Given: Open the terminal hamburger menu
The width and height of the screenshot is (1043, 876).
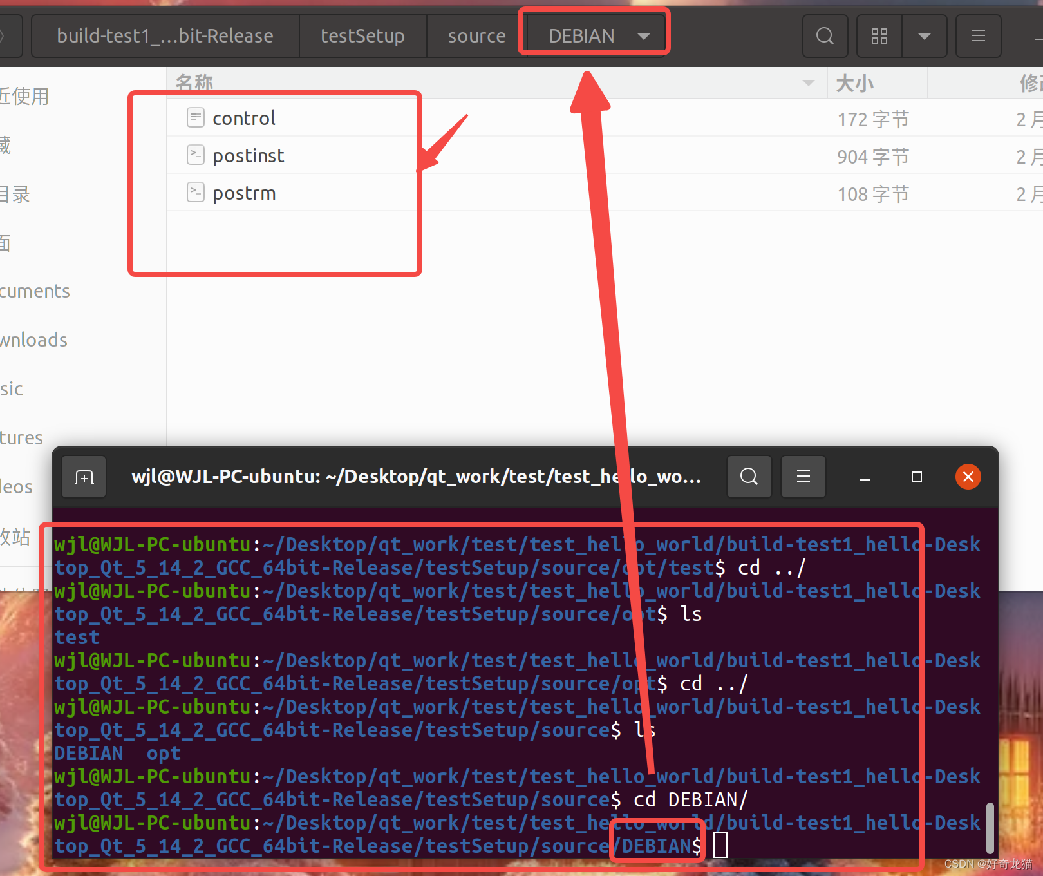Looking at the screenshot, I should click(803, 477).
